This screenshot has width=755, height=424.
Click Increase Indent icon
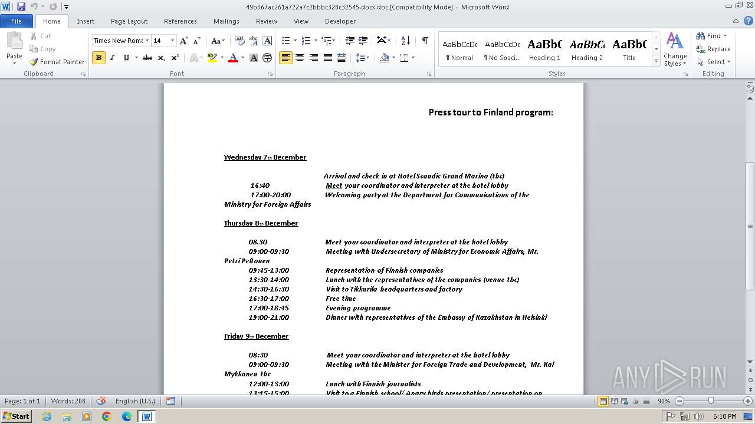point(363,41)
